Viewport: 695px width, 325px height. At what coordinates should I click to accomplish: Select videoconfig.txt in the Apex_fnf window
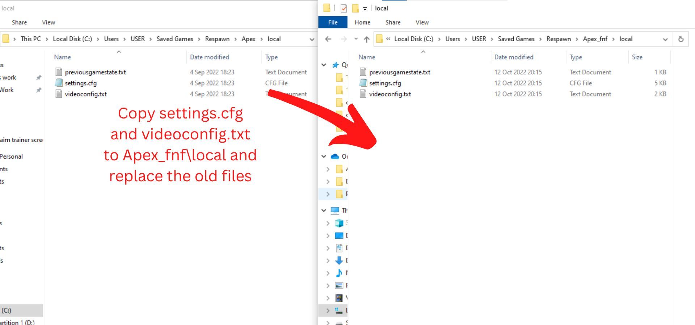390,94
